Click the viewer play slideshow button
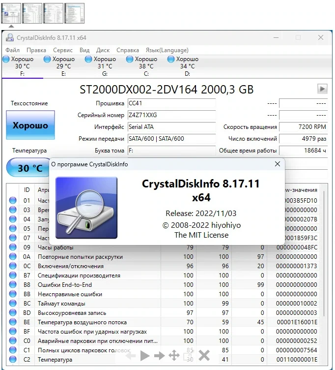 click(x=144, y=355)
